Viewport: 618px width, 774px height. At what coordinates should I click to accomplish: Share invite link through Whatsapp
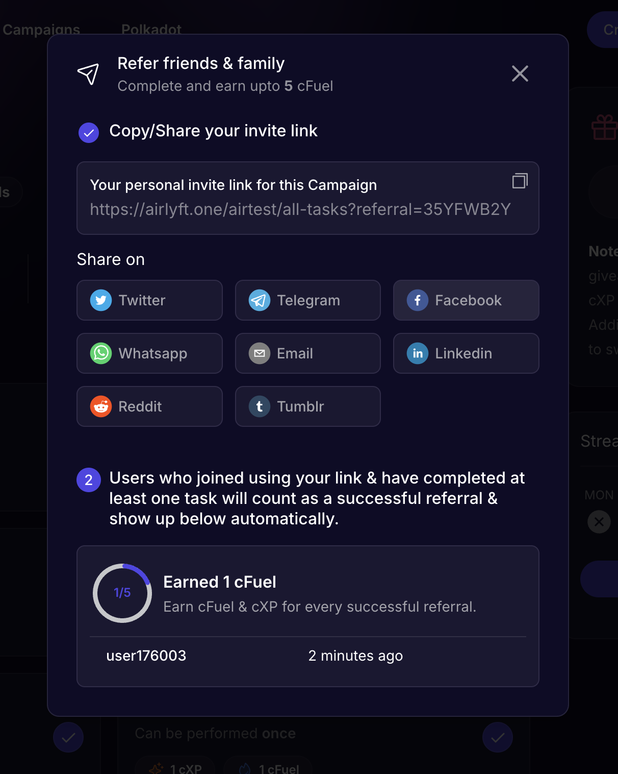coord(149,353)
